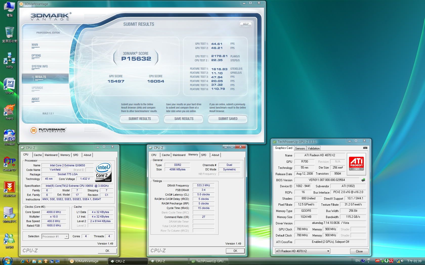425x265 pixels.
Task: Click the DRAM Frequency 533.3 MHz value
Action: click(203, 185)
